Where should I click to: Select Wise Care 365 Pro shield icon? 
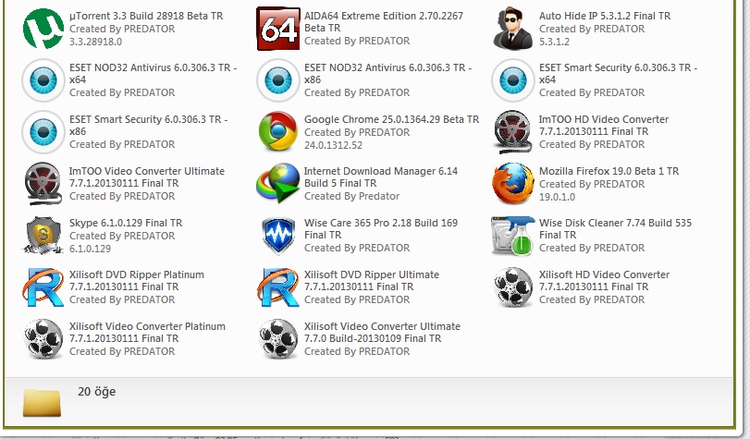coord(278,235)
